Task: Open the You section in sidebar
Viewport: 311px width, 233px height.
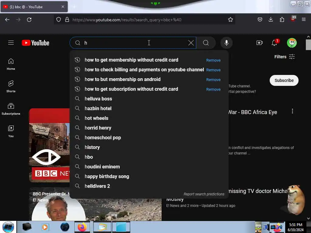Action: (x=11, y=131)
